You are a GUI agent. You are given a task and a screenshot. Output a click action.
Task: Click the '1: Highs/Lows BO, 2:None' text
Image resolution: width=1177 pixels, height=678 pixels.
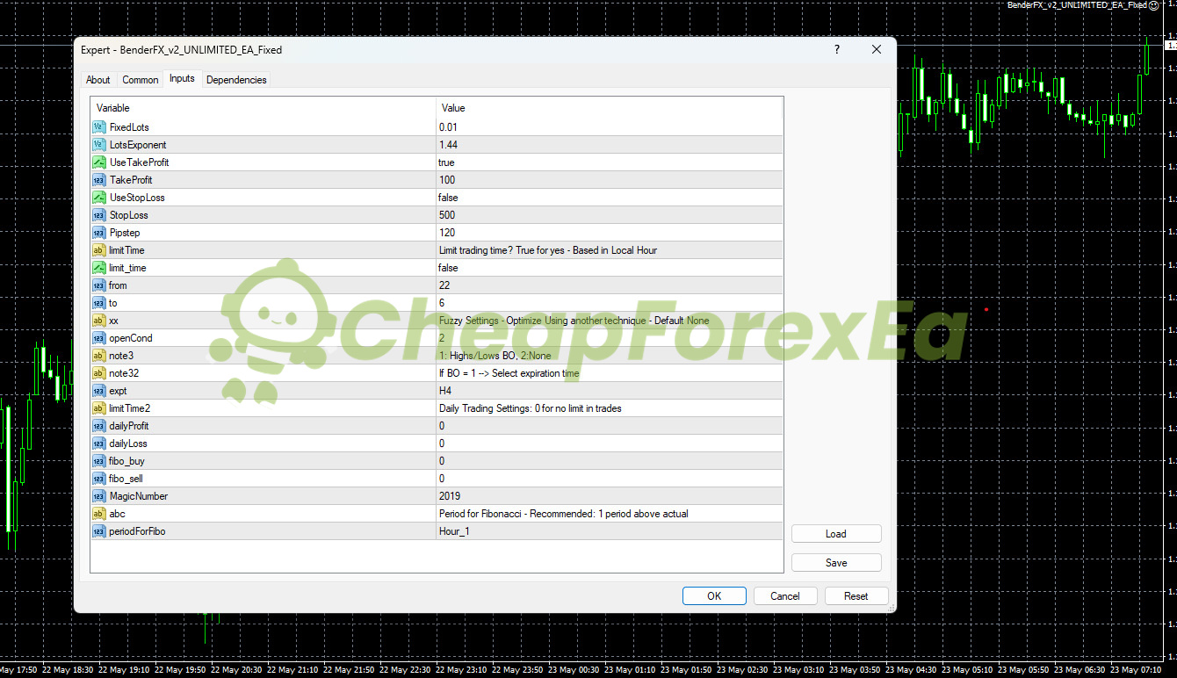495,356
